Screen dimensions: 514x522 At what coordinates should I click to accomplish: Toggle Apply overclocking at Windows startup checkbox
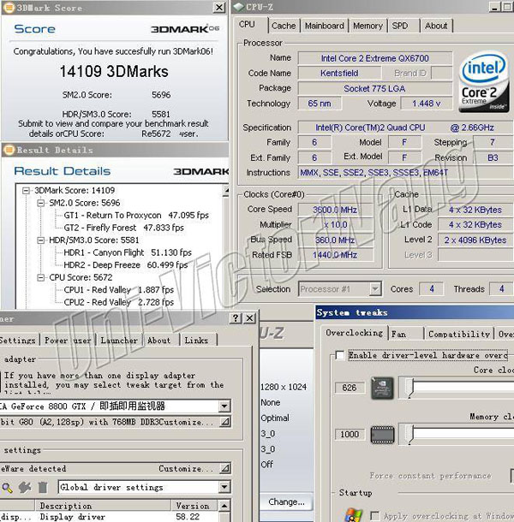point(374,516)
